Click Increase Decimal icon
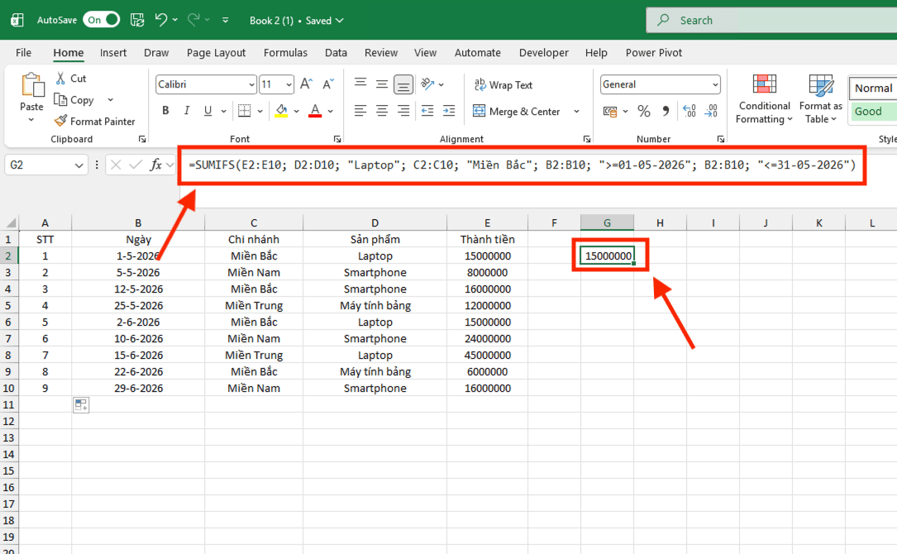This screenshot has width=897, height=554. click(x=689, y=111)
